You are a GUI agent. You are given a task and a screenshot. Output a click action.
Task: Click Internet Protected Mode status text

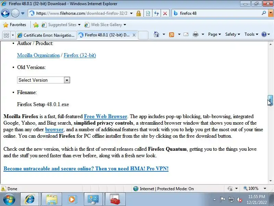tap(167, 189)
